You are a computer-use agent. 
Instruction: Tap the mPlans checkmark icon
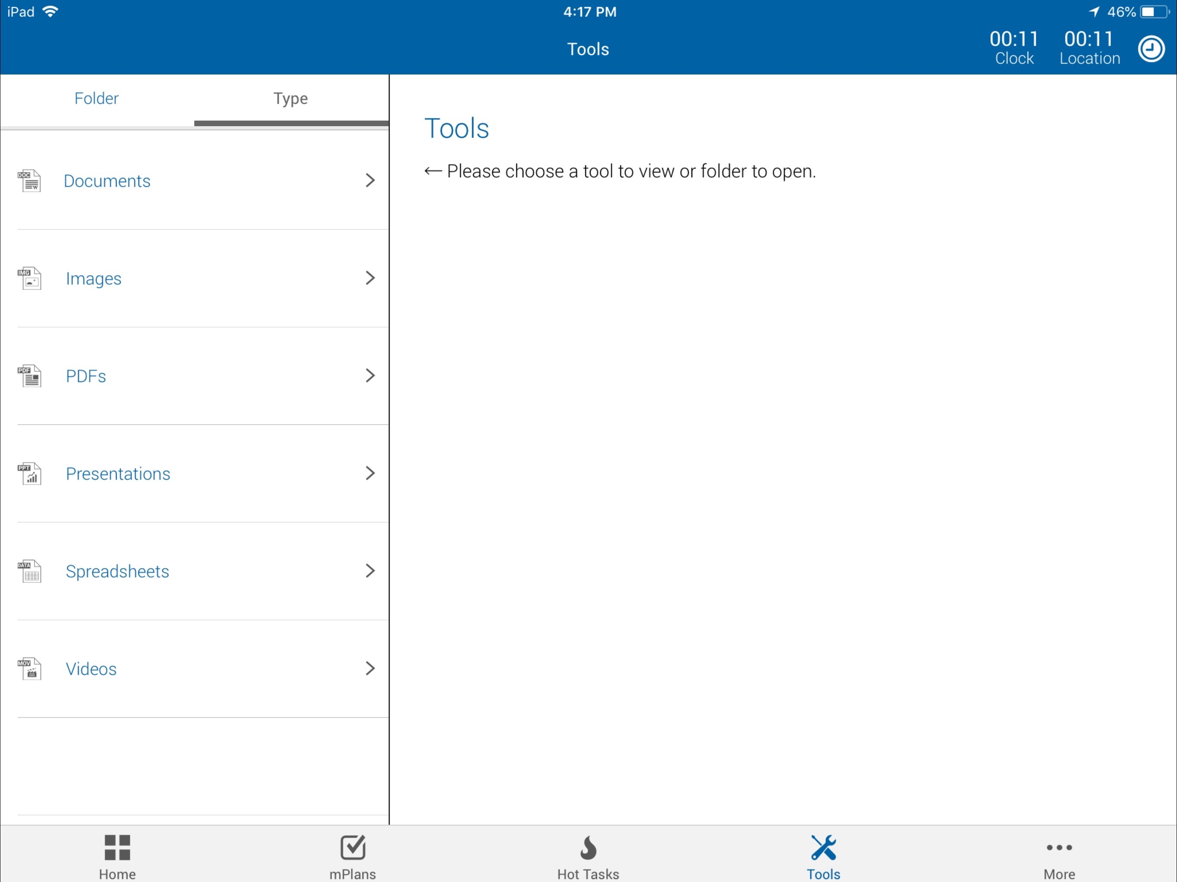click(353, 847)
